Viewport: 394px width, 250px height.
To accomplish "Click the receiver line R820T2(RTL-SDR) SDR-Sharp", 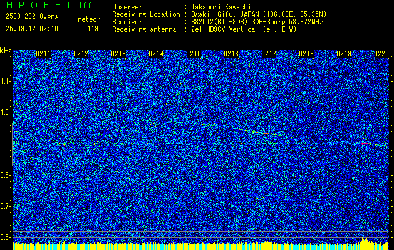I will (240, 22).
